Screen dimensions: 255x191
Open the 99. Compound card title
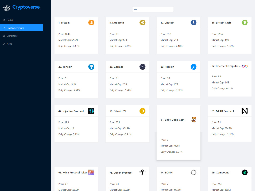tap(221, 173)
